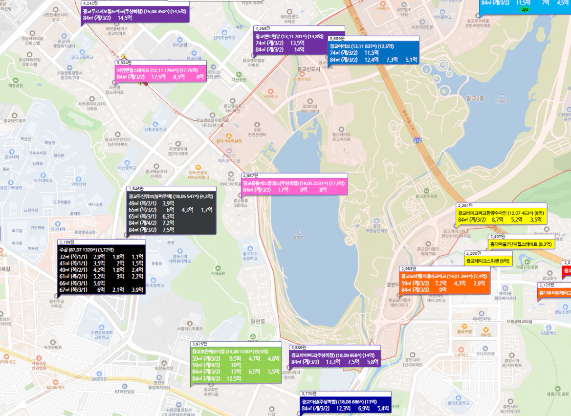Click the 우리은행 bank marker icon

180,39
